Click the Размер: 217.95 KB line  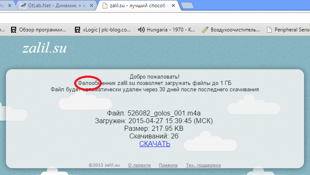tap(155, 128)
